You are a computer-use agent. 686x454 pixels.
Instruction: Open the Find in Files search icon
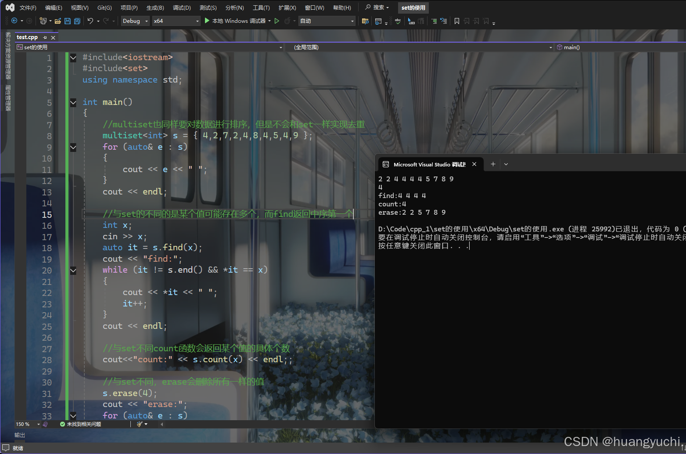(365, 21)
